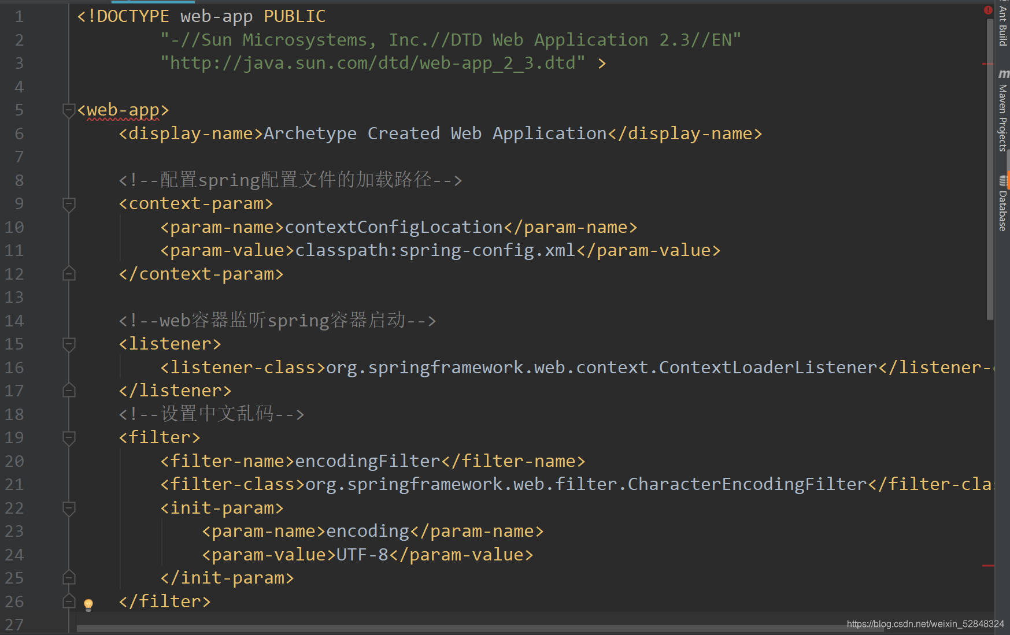Screen dimensions: 1010x635
Task: Click the closing filter tag text
Action: pyautogui.click(x=165, y=601)
